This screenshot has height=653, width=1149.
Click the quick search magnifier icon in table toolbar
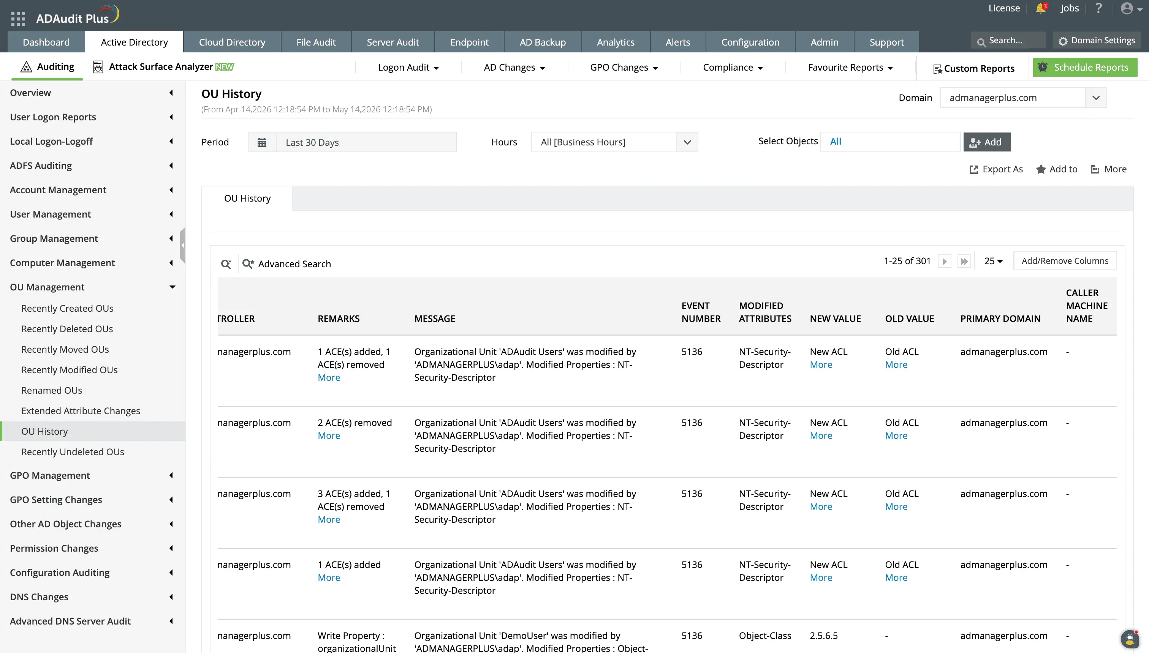[x=226, y=264]
